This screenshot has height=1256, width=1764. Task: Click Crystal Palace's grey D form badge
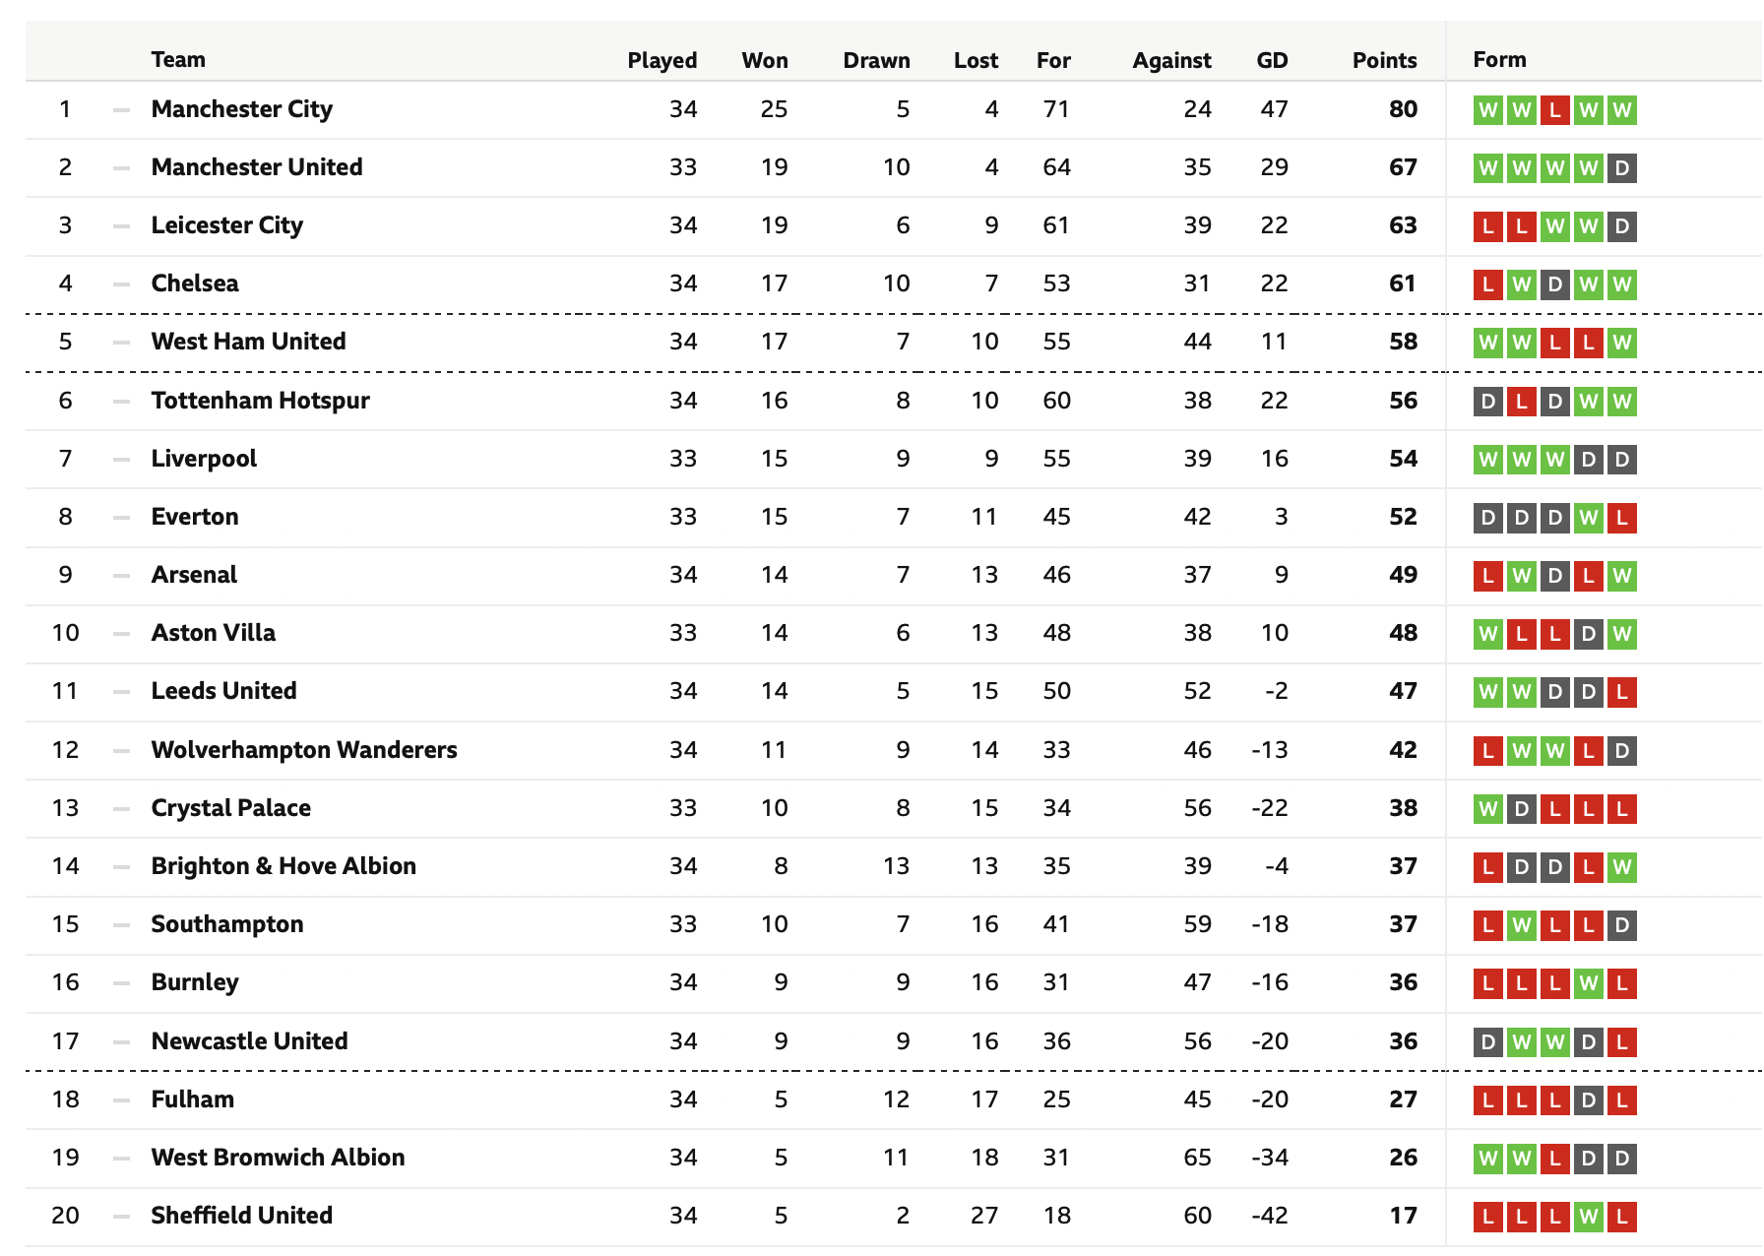point(1521,809)
